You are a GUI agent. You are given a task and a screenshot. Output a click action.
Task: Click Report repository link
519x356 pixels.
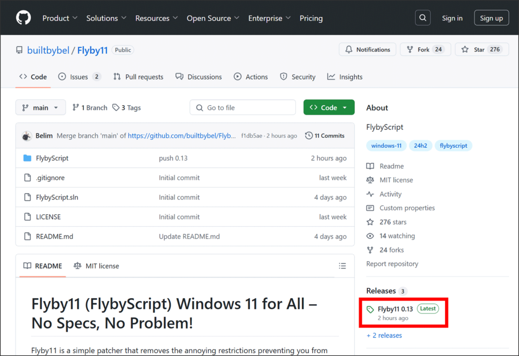[392, 264]
